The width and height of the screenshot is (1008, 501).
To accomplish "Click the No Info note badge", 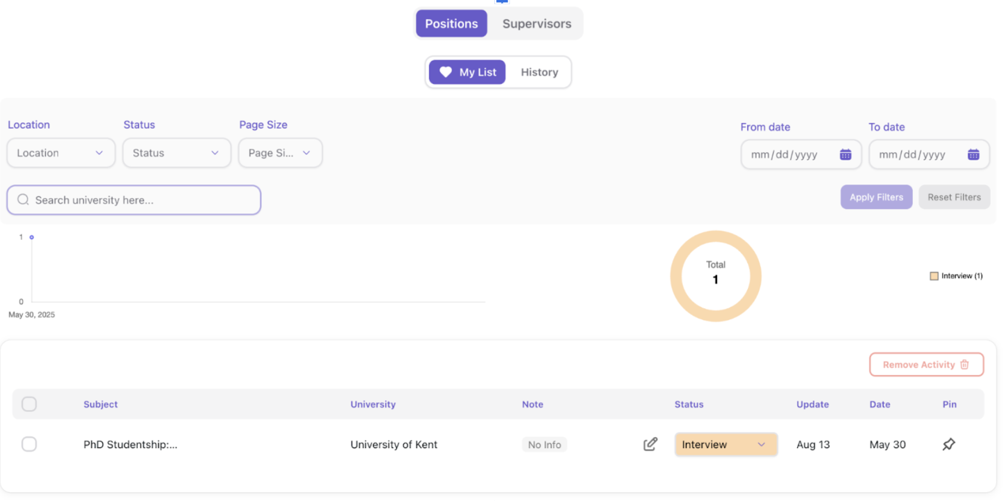I will pyautogui.click(x=544, y=444).
